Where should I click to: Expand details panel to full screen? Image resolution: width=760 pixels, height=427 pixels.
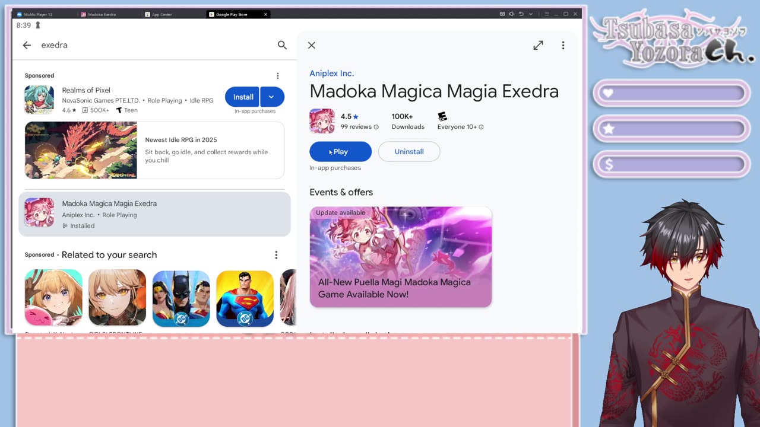point(538,45)
